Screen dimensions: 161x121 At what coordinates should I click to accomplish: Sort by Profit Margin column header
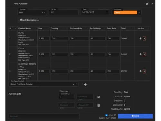tap(98, 28)
